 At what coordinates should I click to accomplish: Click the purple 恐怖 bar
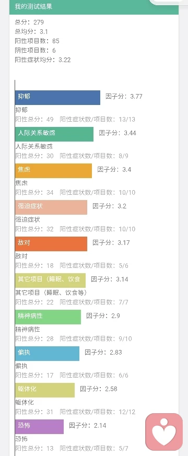(39, 427)
